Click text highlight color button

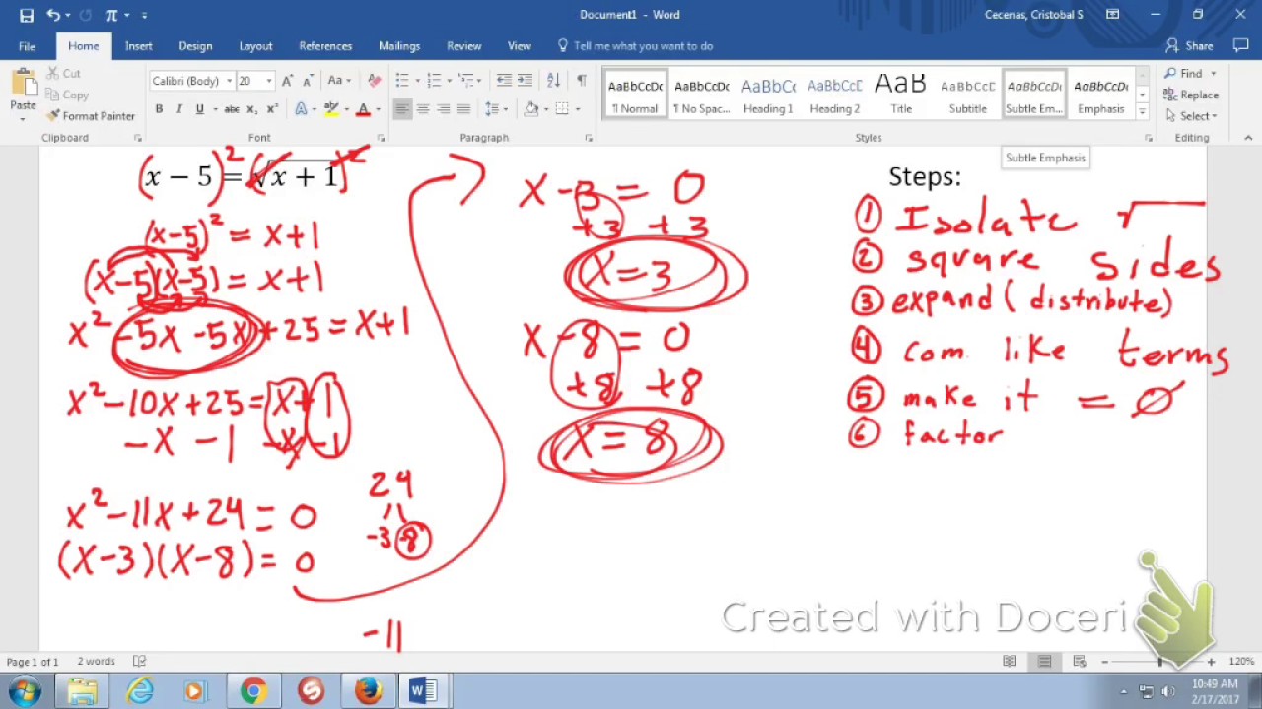pyautogui.click(x=332, y=109)
